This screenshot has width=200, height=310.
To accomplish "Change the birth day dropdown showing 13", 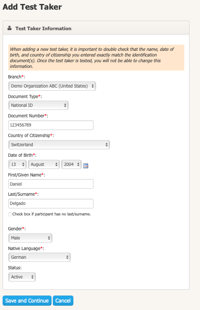I will [17, 165].
